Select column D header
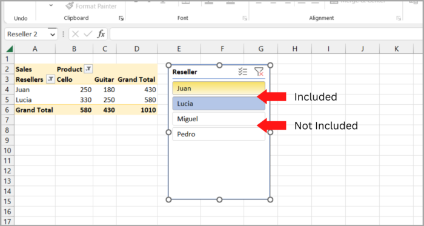424x226 pixels. [137, 48]
